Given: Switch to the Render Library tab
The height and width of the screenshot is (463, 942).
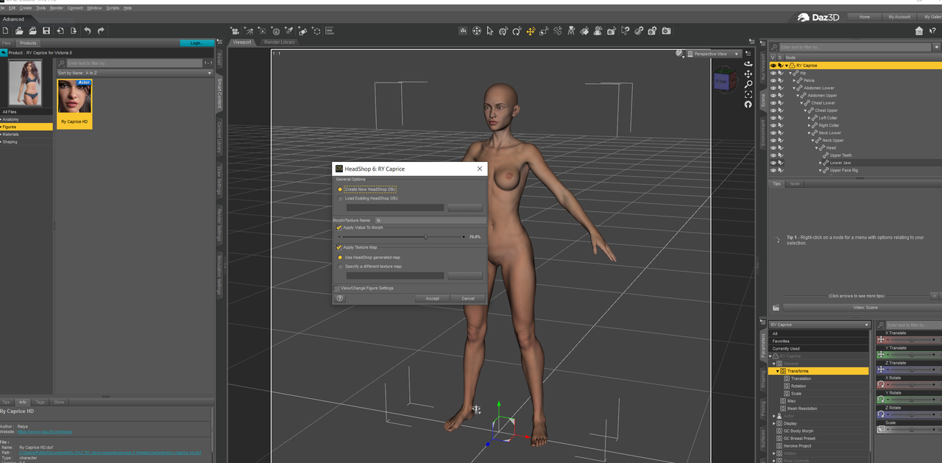Looking at the screenshot, I should (x=280, y=42).
